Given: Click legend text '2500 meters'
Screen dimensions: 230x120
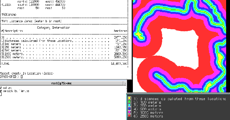Looking at the screenshot, I should [152, 116].
